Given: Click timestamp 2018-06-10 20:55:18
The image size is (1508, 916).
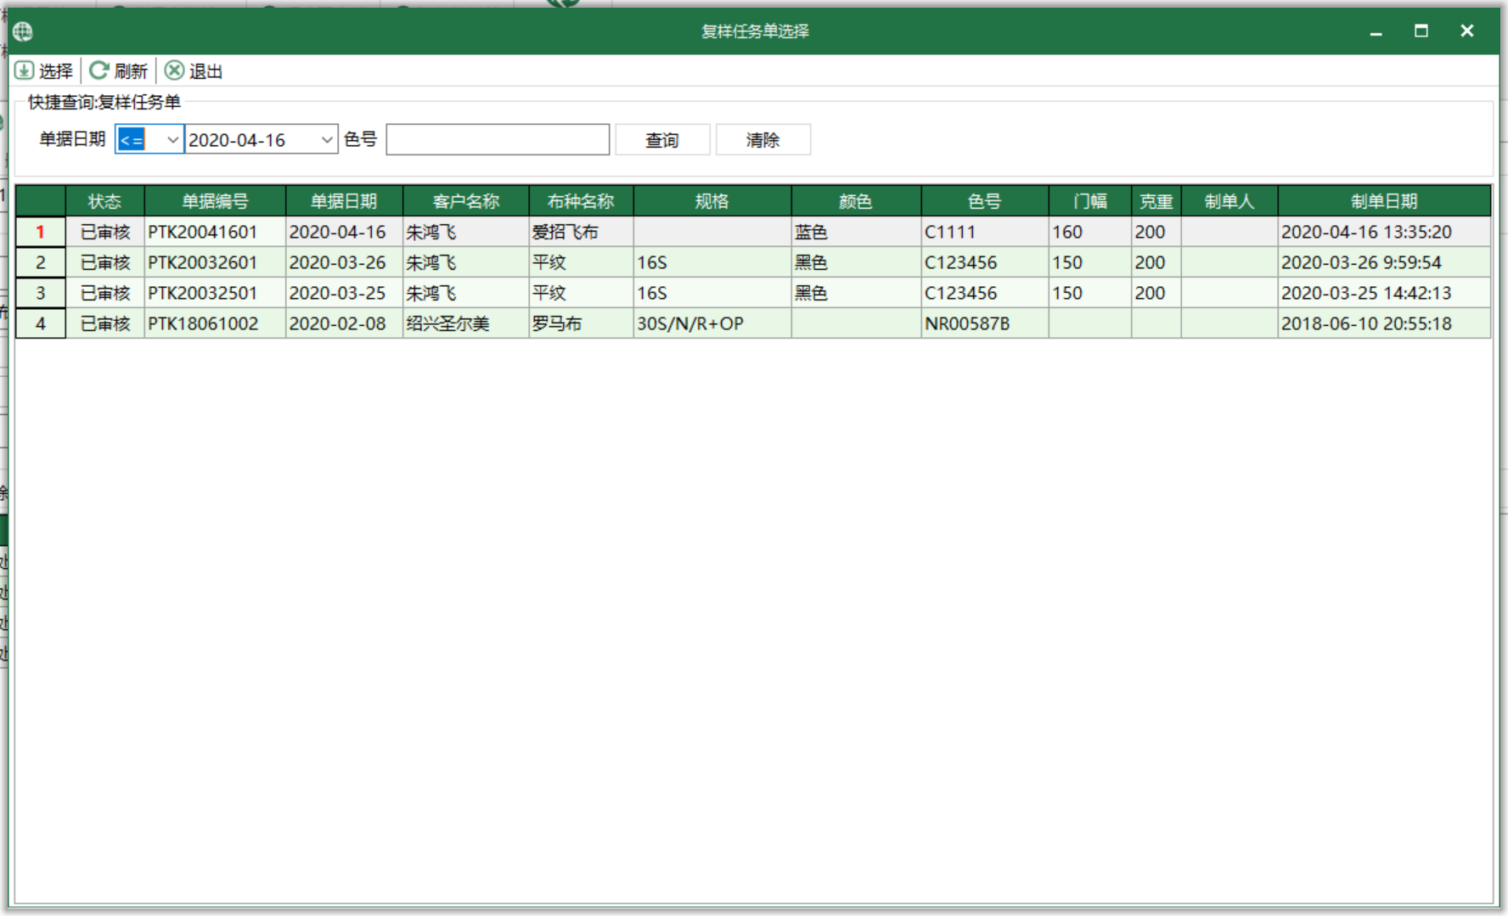Looking at the screenshot, I should click(1384, 323).
